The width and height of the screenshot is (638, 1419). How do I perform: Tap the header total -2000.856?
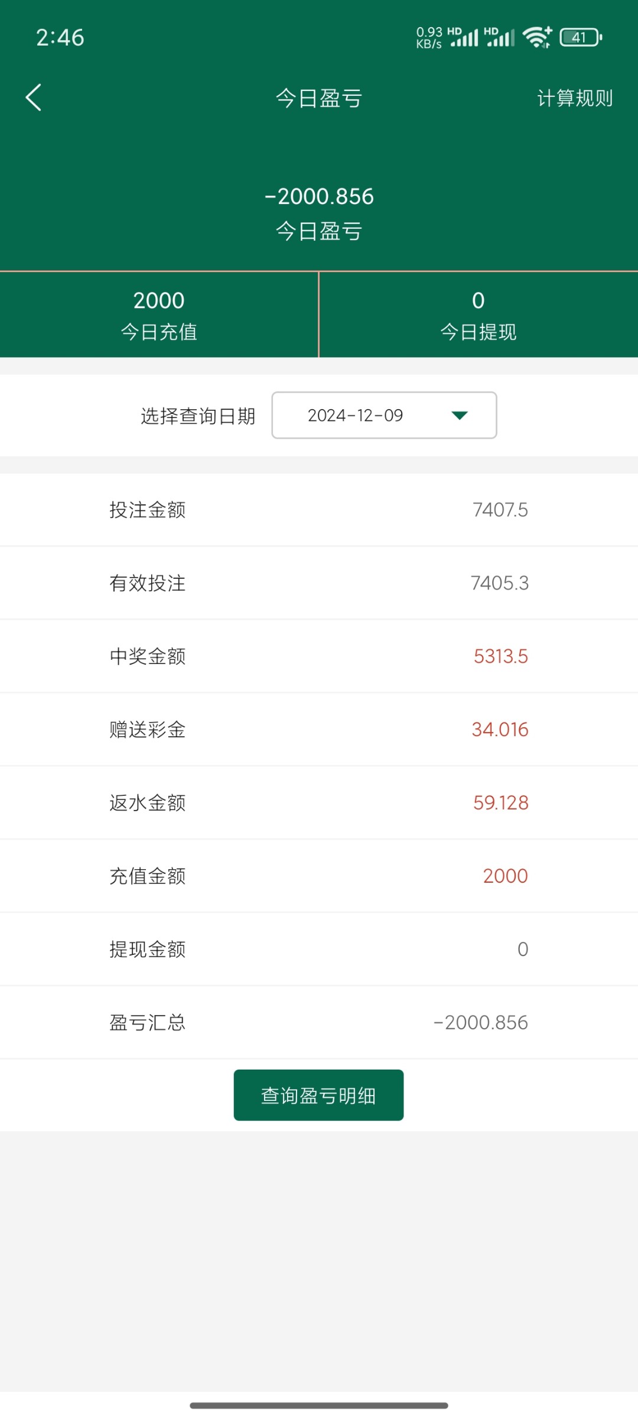coord(319,196)
